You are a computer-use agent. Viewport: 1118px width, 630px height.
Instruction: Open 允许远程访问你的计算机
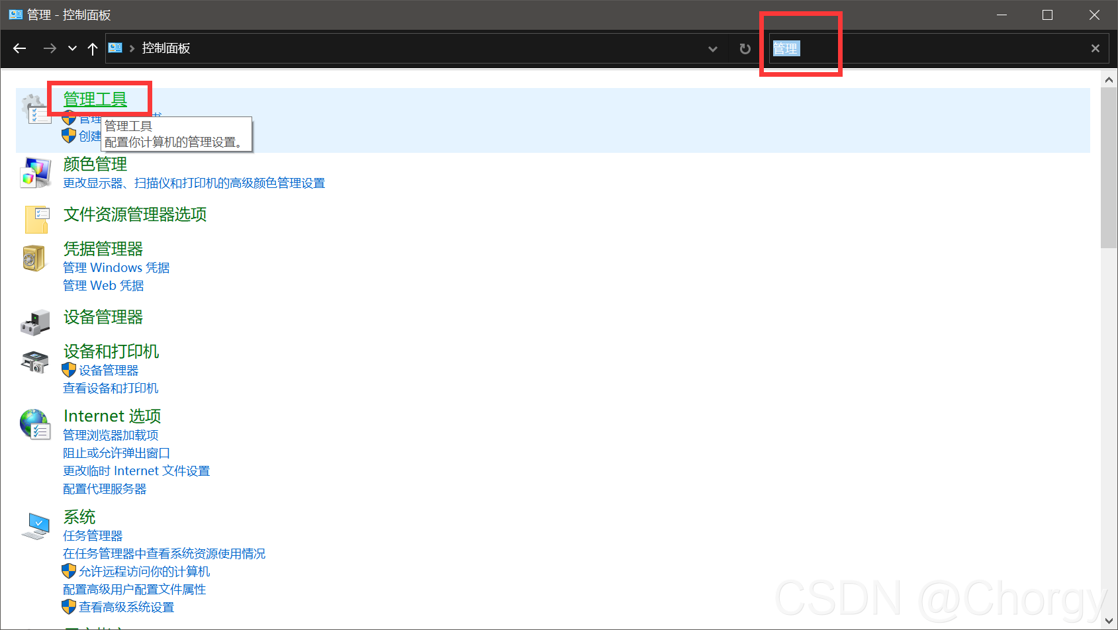[144, 572]
